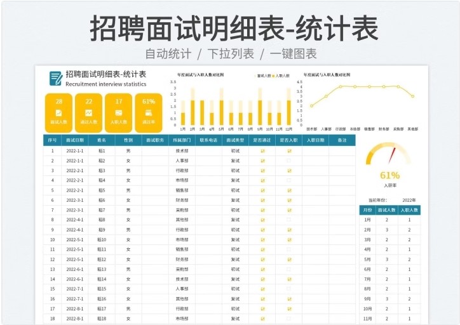Open the 所属部门 cell for 稻5
This screenshot has height=325, width=460.
(182, 190)
